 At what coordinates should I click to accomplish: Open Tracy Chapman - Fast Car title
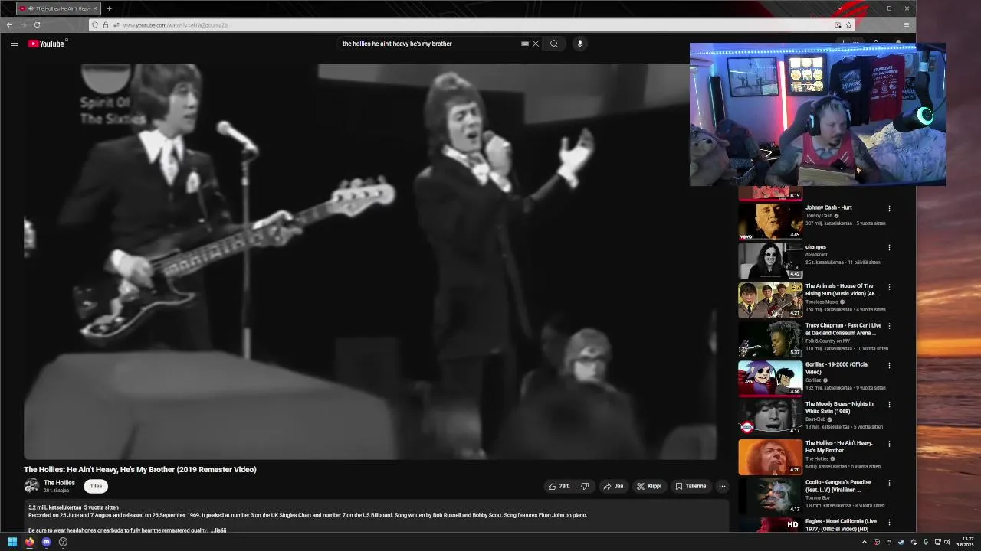click(x=843, y=329)
